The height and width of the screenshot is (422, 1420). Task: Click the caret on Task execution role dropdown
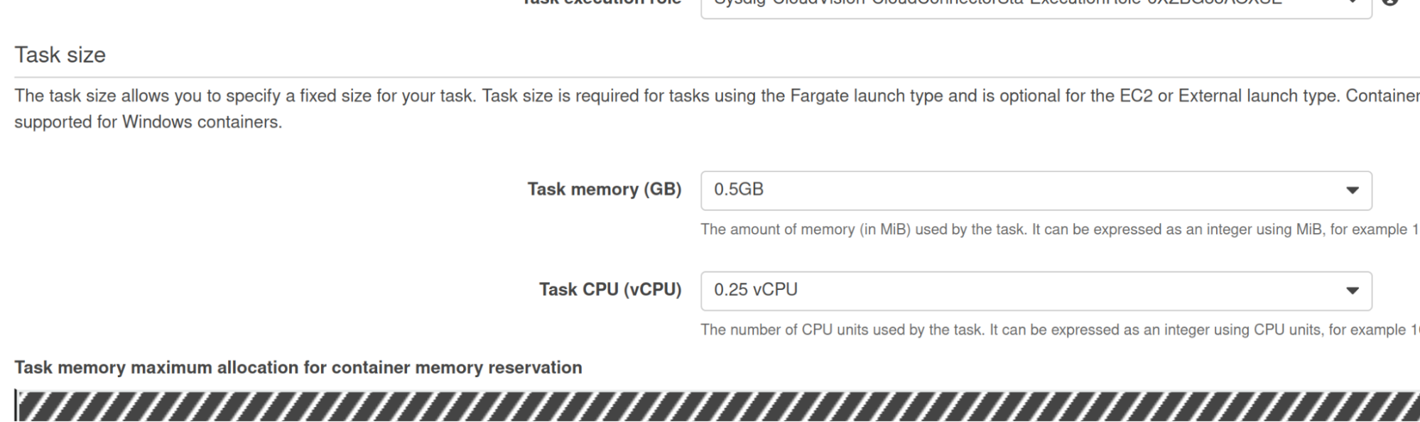click(x=1353, y=2)
